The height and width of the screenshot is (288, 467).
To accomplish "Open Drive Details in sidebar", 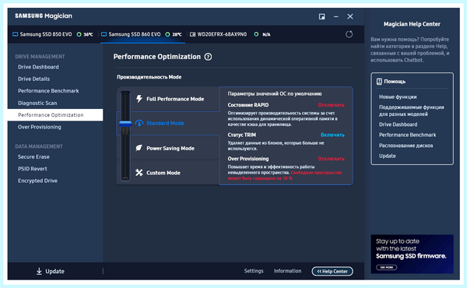I will click(33, 79).
